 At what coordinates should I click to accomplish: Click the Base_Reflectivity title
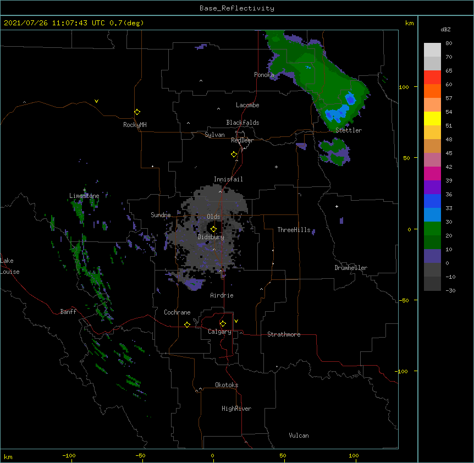pos(237,8)
